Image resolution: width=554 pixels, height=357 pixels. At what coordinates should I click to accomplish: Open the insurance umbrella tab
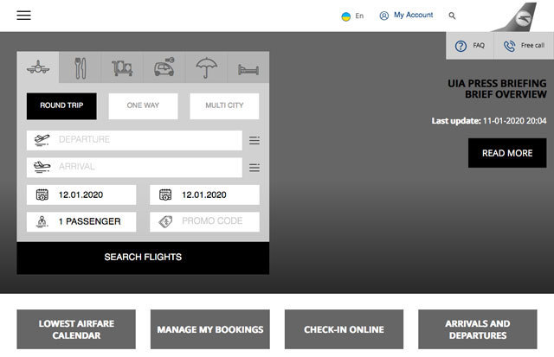point(206,67)
